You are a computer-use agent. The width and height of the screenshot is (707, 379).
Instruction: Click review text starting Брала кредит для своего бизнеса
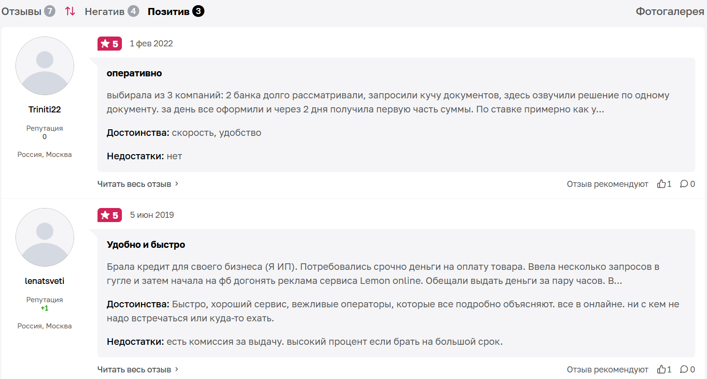click(383, 274)
